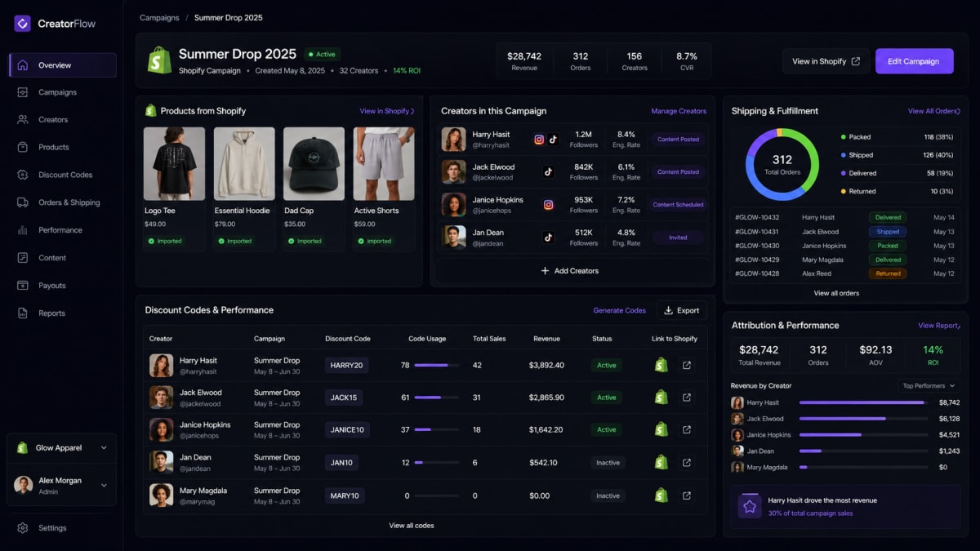Click the Total Orders donut chart
This screenshot has height=551, width=980.
(782, 164)
